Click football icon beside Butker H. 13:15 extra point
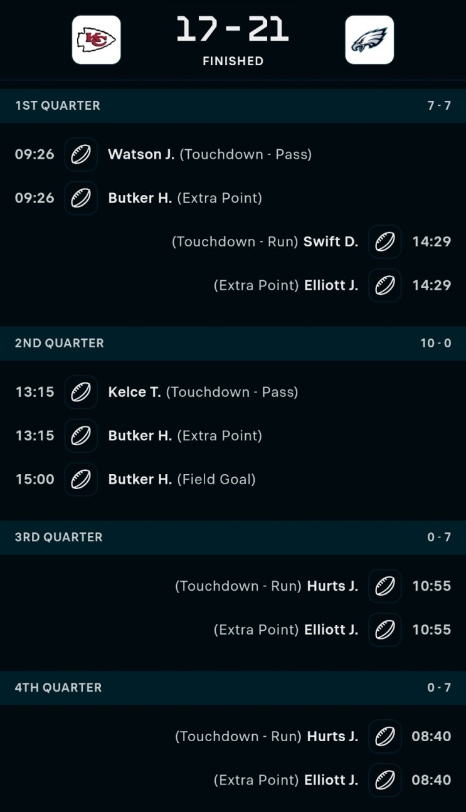This screenshot has width=466, height=812. click(81, 436)
